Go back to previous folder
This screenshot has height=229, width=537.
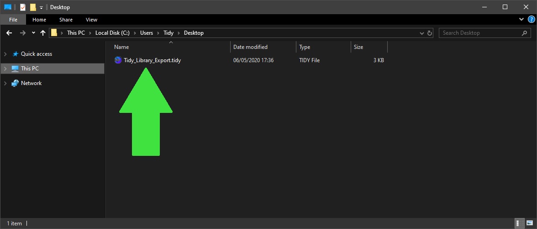(9, 33)
